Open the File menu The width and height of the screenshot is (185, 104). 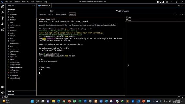pos(6,2)
